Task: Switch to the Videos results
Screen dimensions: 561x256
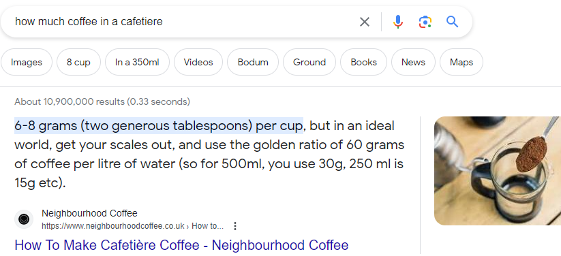Action: coord(198,62)
